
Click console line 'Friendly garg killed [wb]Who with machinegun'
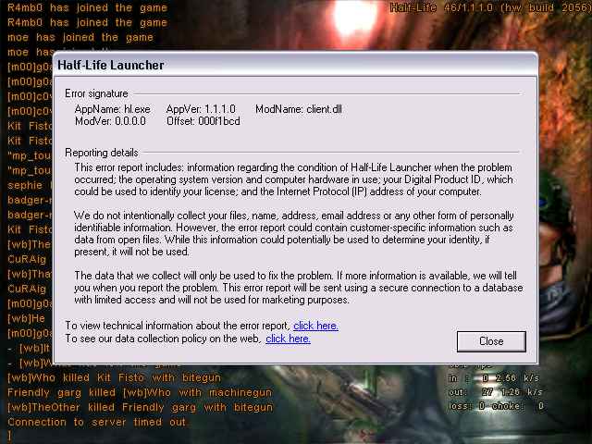140,392
